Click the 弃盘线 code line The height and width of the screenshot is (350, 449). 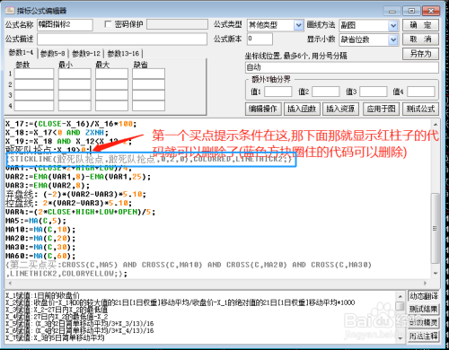point(75,195)
